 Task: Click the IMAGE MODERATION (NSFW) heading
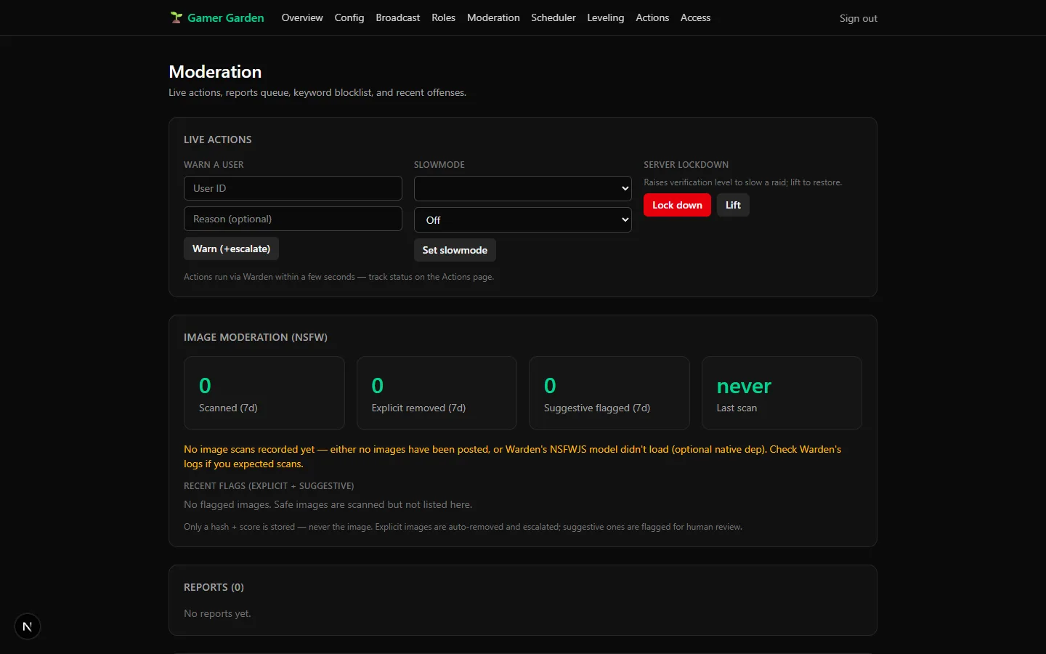pos(256,337)
